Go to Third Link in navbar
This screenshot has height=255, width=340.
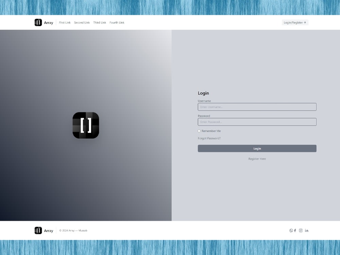click(100, 22)
